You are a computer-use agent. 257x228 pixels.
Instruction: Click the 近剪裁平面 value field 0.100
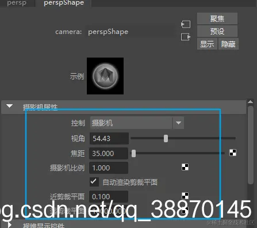[x=109, y=196]
